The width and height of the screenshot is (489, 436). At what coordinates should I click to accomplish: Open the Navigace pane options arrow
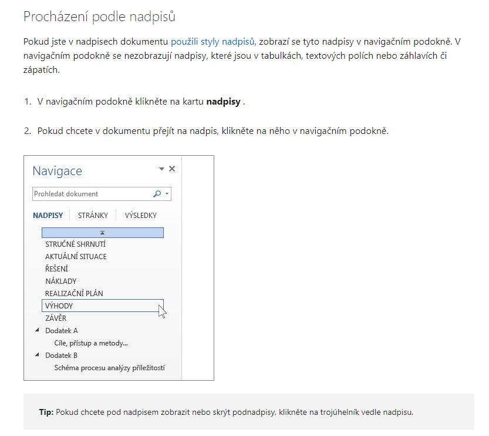pos(161,169)
